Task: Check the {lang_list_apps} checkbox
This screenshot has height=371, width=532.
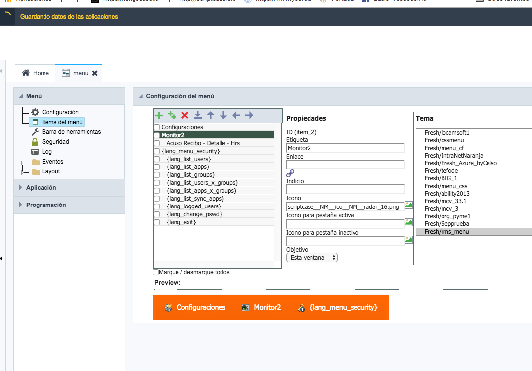Action: 157,167
